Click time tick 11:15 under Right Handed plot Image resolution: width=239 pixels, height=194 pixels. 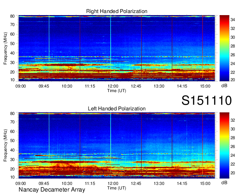(x=90, y=86)
